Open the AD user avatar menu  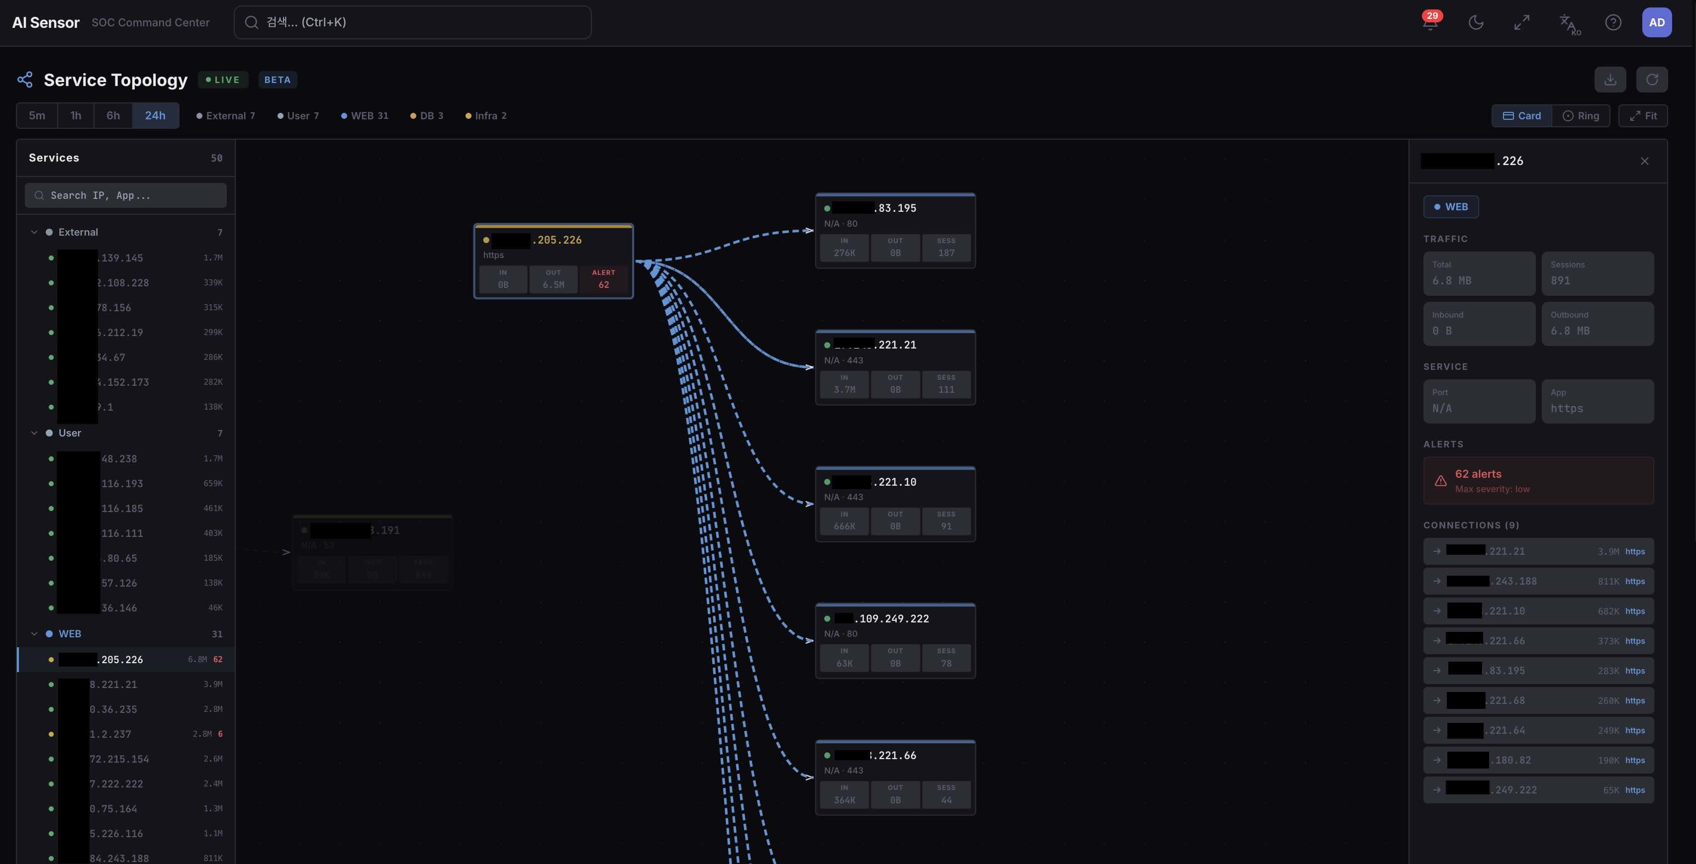pyautogui.click(x=1657, y=22)
